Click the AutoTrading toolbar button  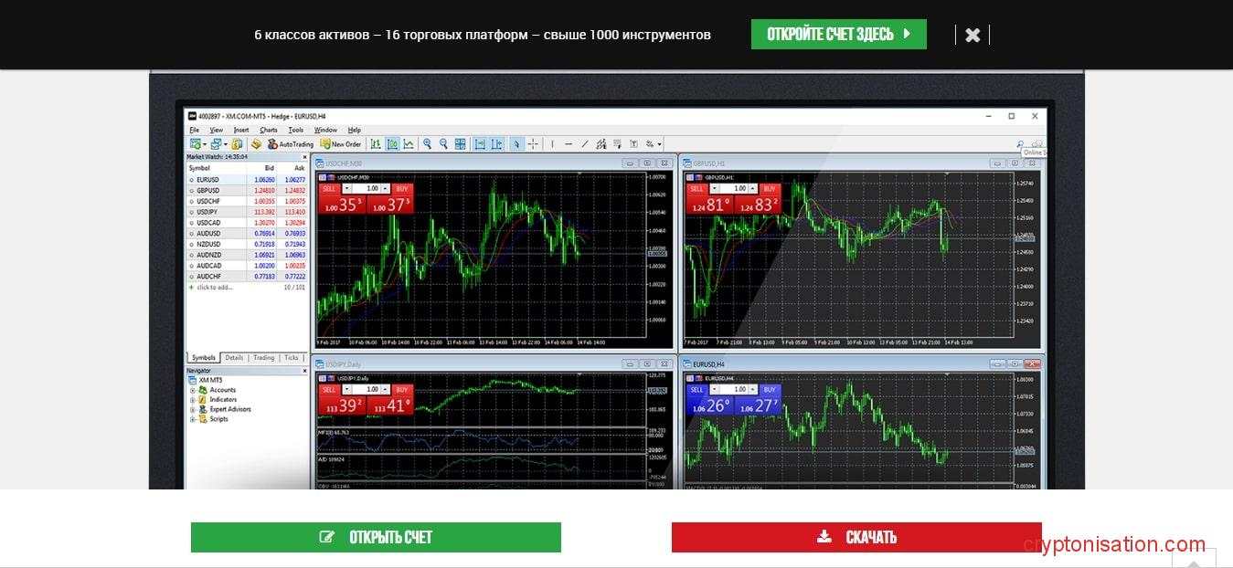290,144
